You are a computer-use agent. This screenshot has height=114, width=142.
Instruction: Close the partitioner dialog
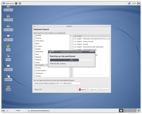(x=93, y=51)
